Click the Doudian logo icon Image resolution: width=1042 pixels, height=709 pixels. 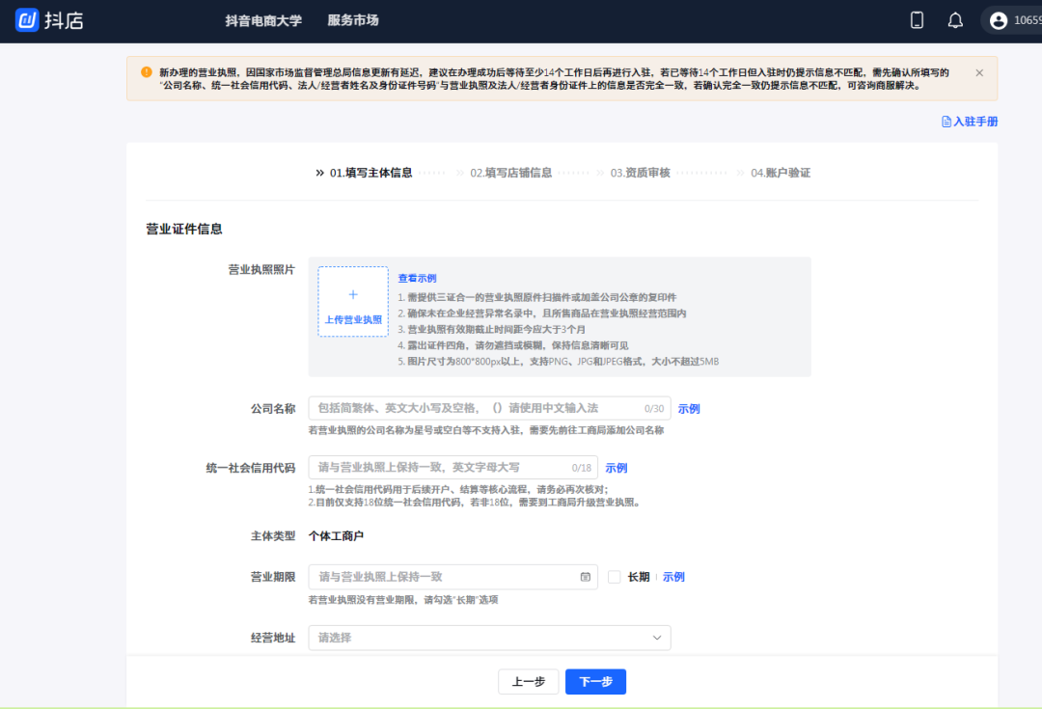(26, 20)
